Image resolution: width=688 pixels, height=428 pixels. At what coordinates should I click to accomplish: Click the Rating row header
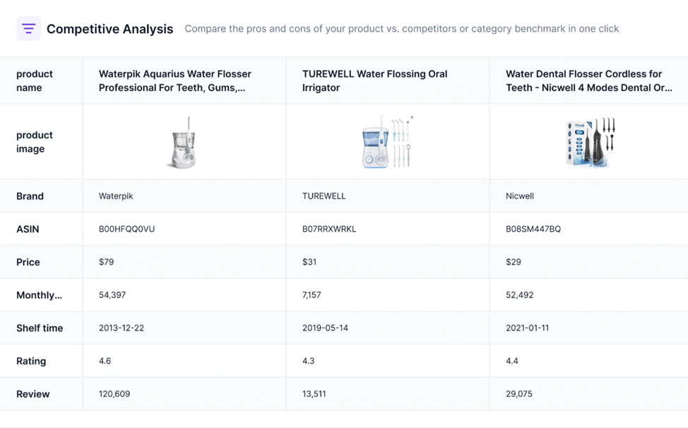(31, 361)
